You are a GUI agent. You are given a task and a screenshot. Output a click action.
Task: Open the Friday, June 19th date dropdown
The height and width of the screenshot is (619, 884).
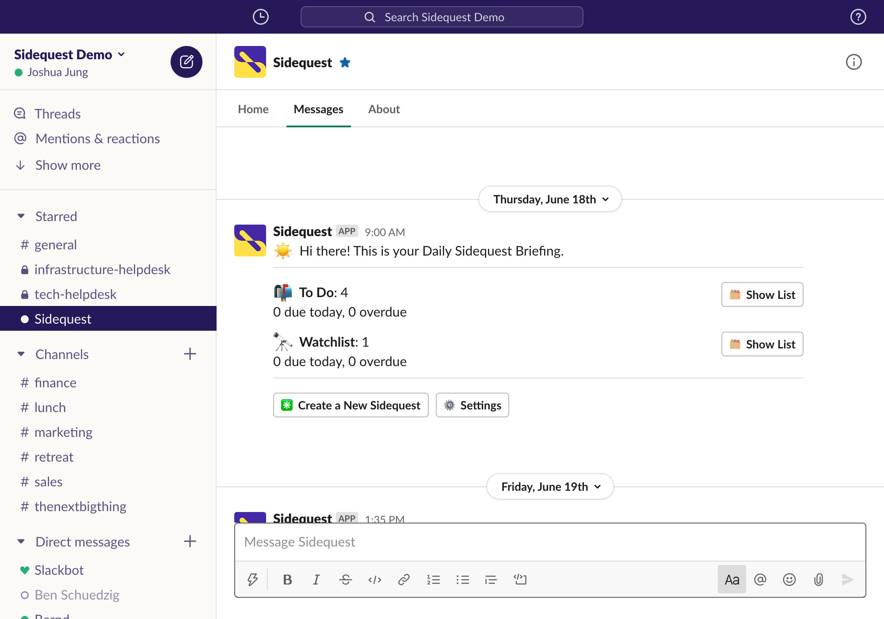(x=550, y=486)
